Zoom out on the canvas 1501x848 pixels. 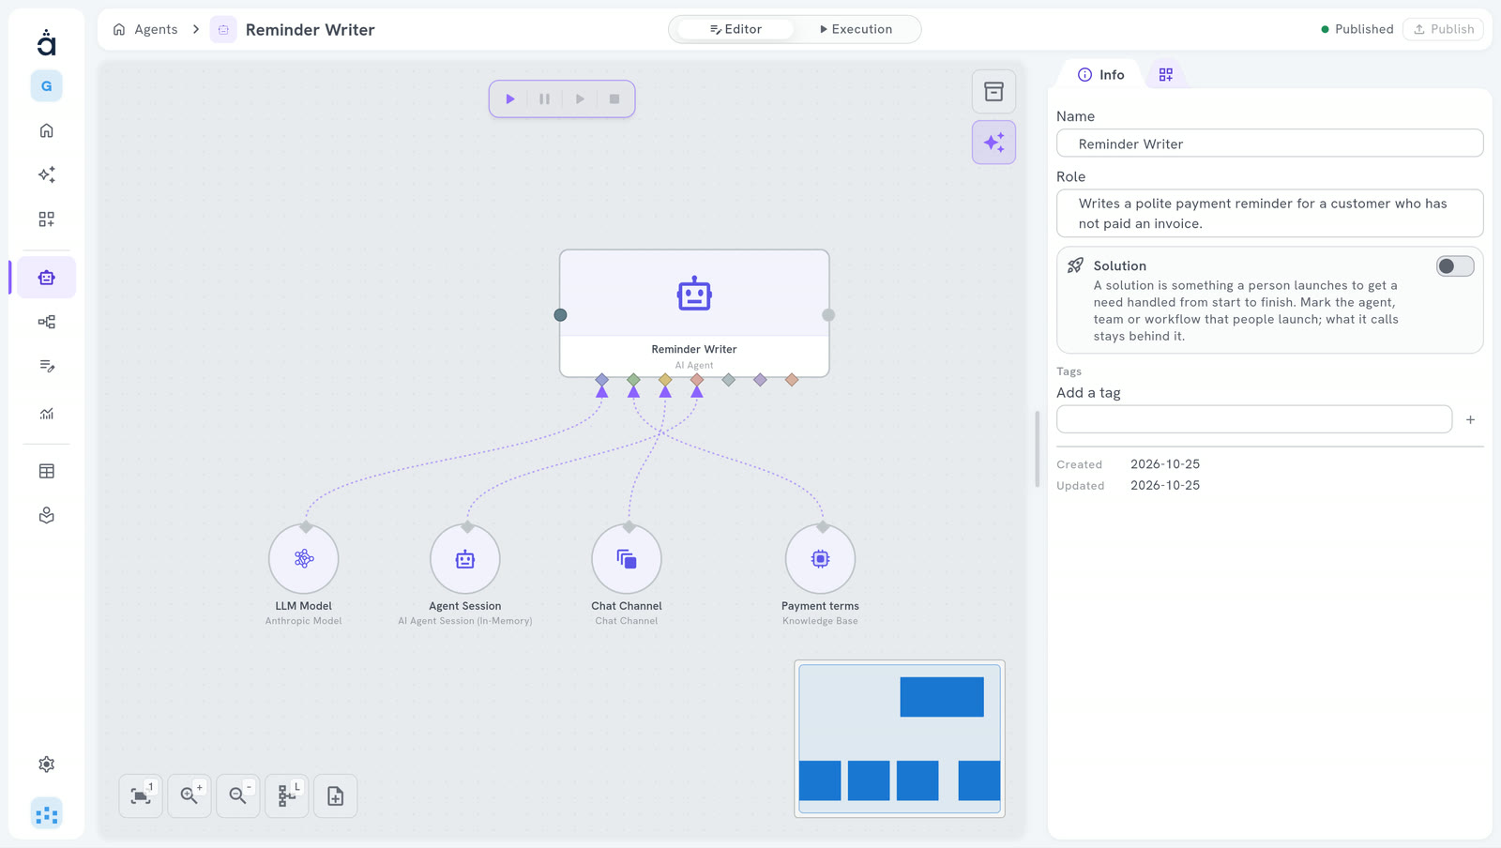coord(238,795)
